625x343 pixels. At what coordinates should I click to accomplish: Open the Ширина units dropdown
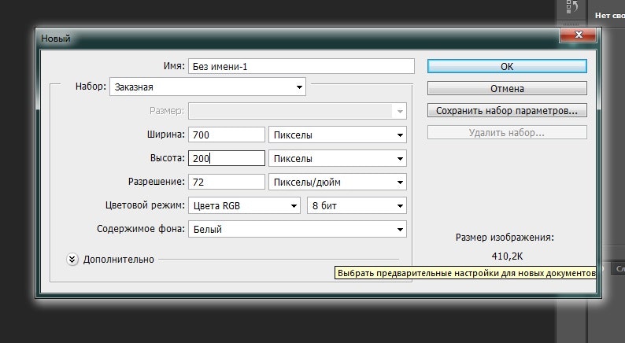pos(338,135)
